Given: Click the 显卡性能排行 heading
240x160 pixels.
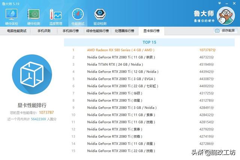Looking at the screenshot, I should tap(32, 105).
